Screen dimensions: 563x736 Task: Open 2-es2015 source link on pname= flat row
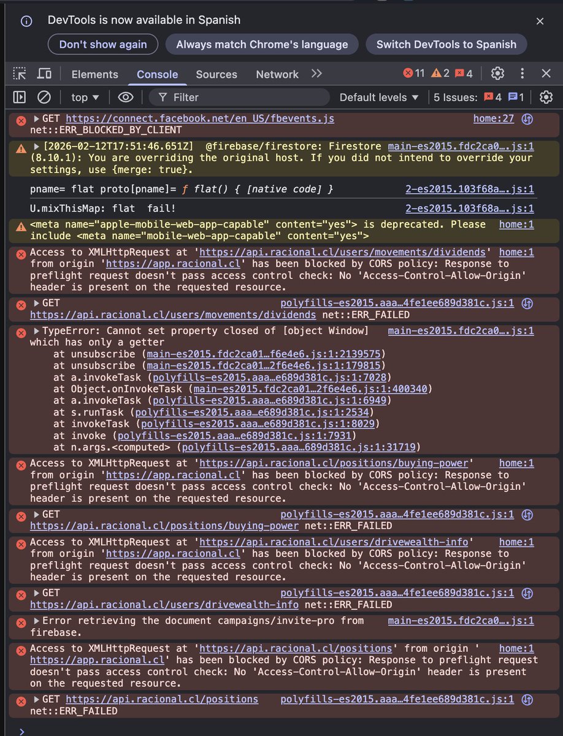tap(470, 190)
